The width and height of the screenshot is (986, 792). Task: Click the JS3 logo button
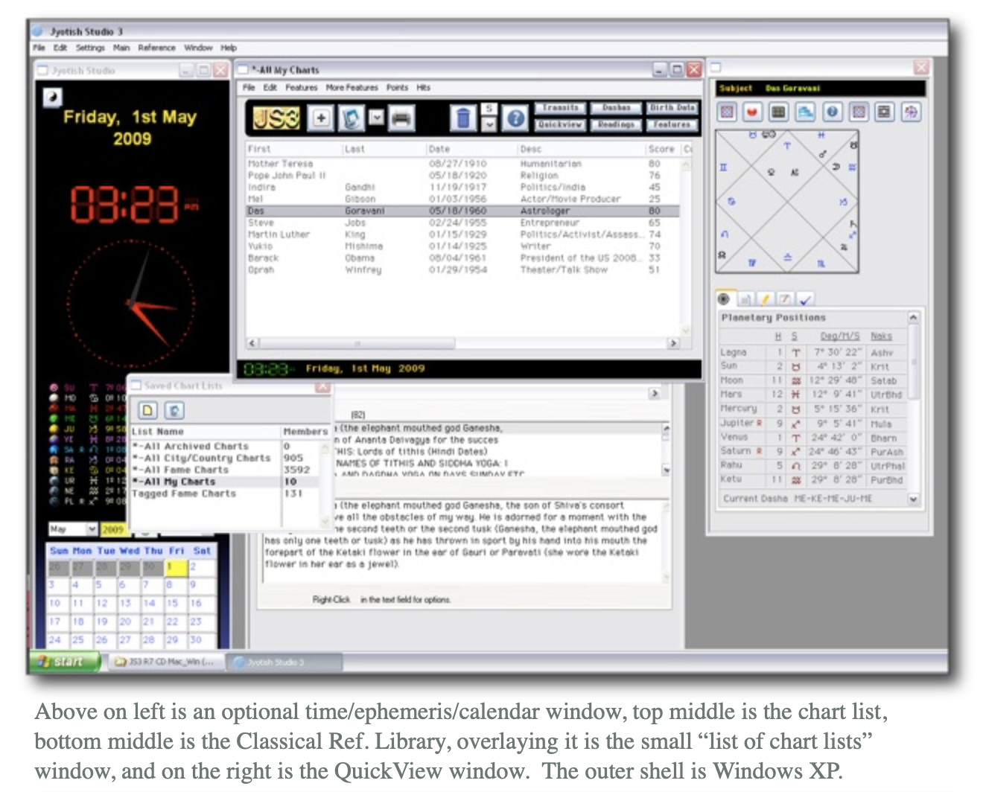276,118
